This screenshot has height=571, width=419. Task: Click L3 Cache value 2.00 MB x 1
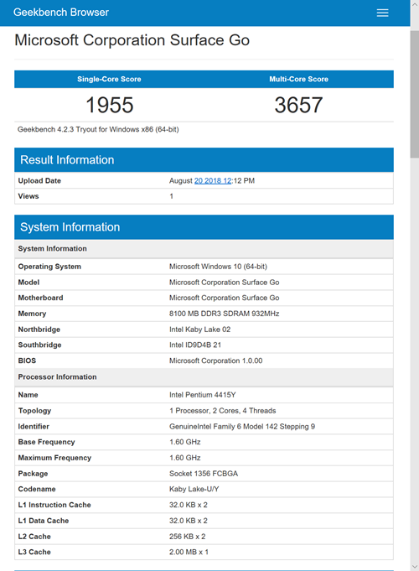pos(189,552)
